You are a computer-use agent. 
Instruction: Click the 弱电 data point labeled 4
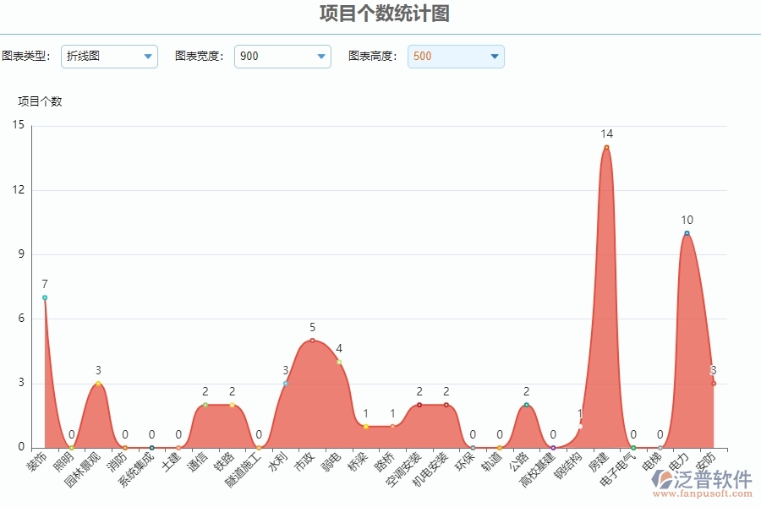338,360
